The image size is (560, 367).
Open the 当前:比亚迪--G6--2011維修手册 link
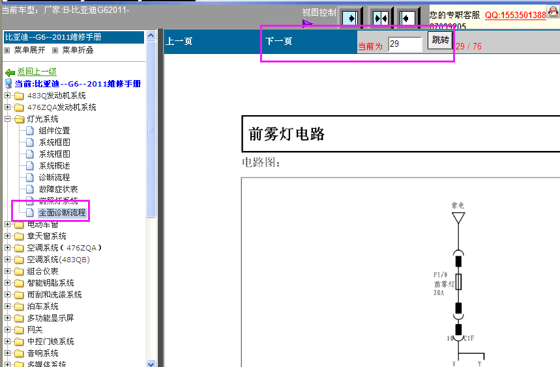(x=78, y=84)
